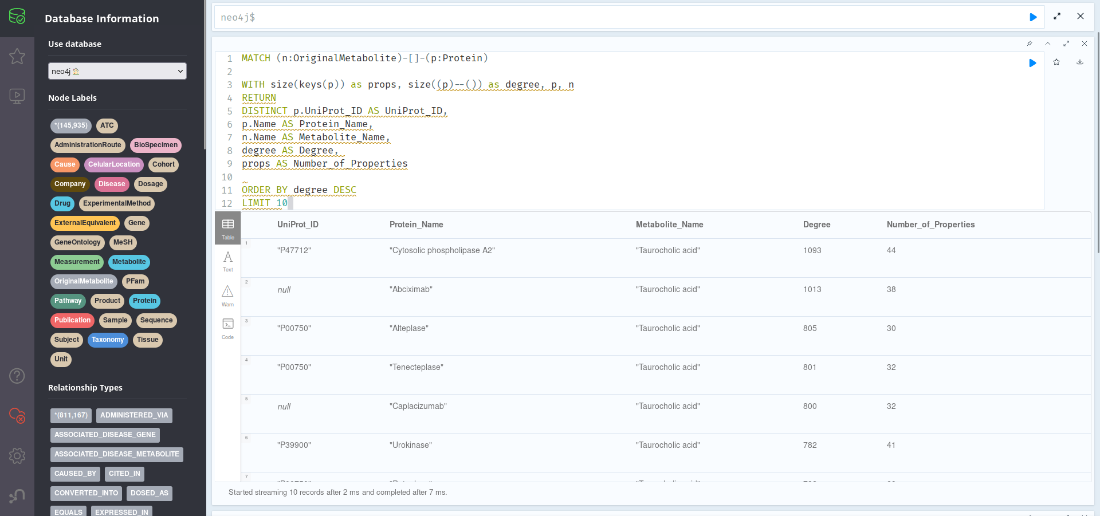
Task: Collapse the result frame with the chevron
Action: (x=1048, y=44)
